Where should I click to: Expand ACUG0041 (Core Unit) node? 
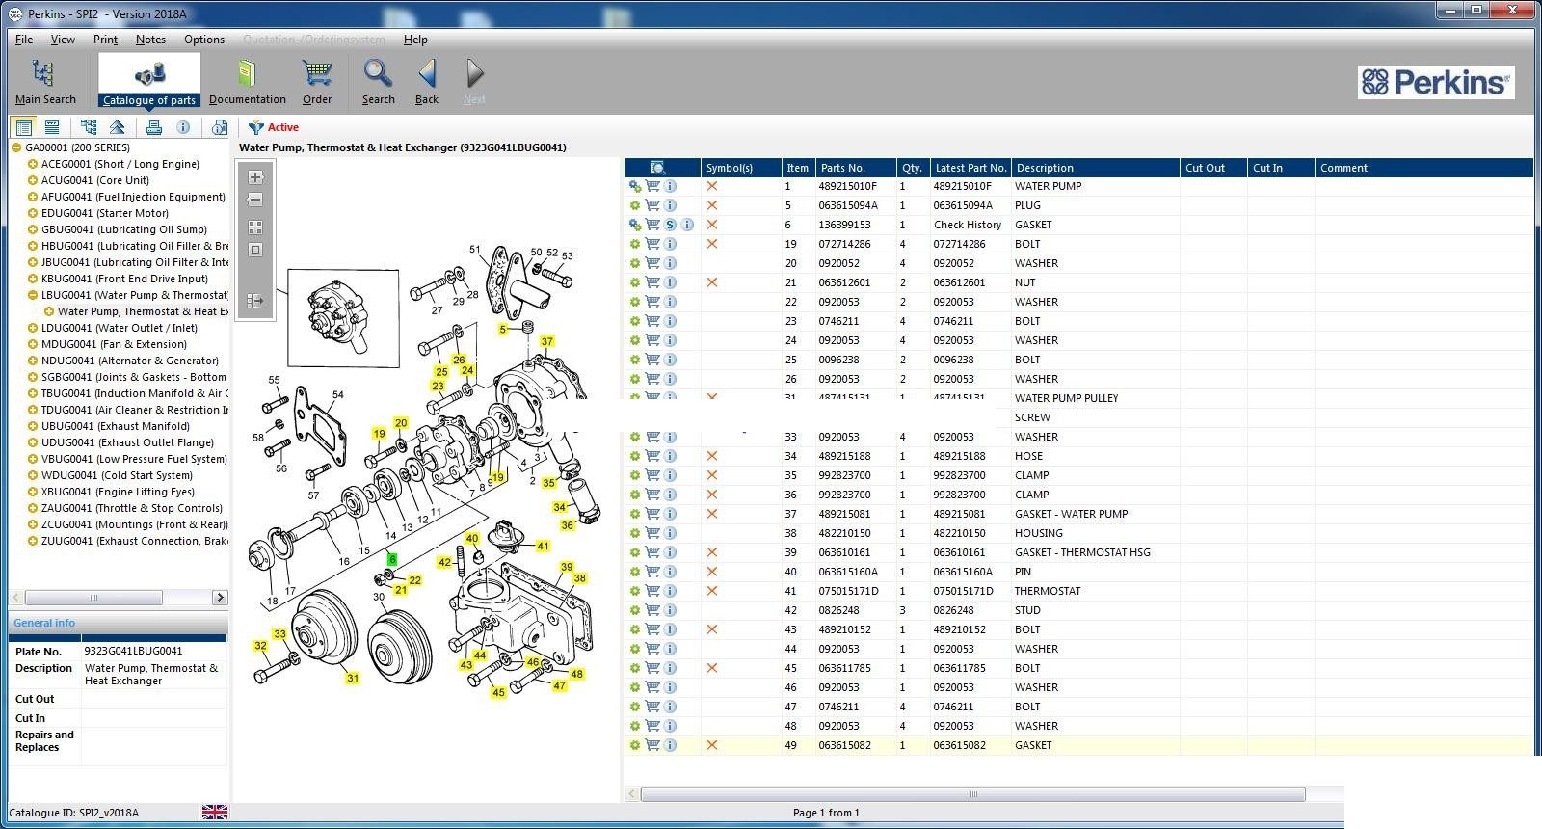click(x=32, y=180)
